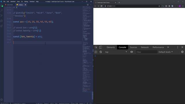Viewport: 185px width, 104px height.
Task: Activate the DevTools inspect element picker
Action: 96,47
